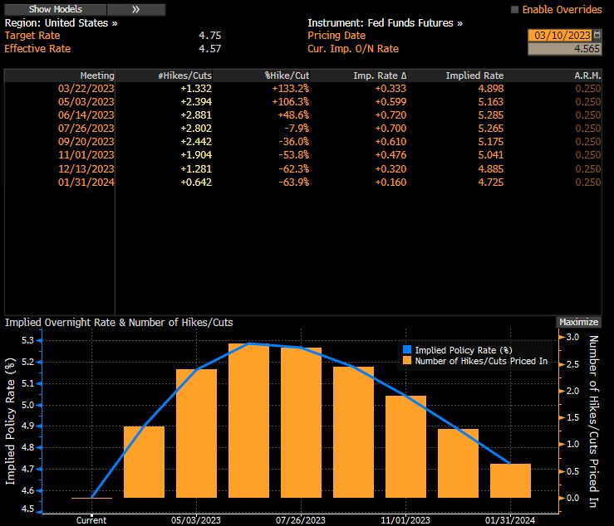Click the Imp. Rate Δ column header

pyautogui.click(x=380, y=75)
